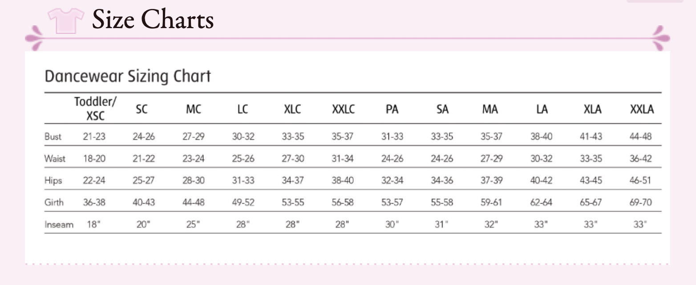Image resolution: width=696 pixels, height=285 pixels.
Task: Click the Bust row label
Action: coord(53,137)
